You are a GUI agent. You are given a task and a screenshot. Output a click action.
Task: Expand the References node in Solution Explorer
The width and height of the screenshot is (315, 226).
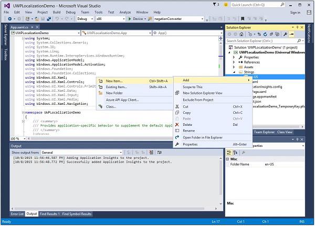[x=235, y=62]
